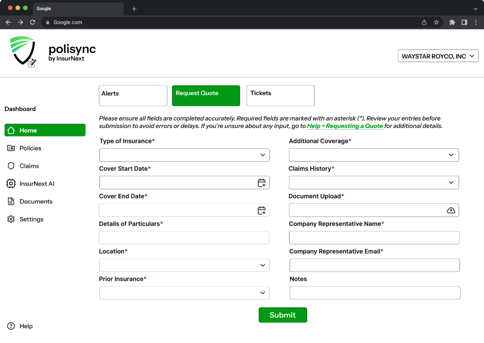Click the Cover End Date field
The image size is (484, 343).
[x=184, y=210]
